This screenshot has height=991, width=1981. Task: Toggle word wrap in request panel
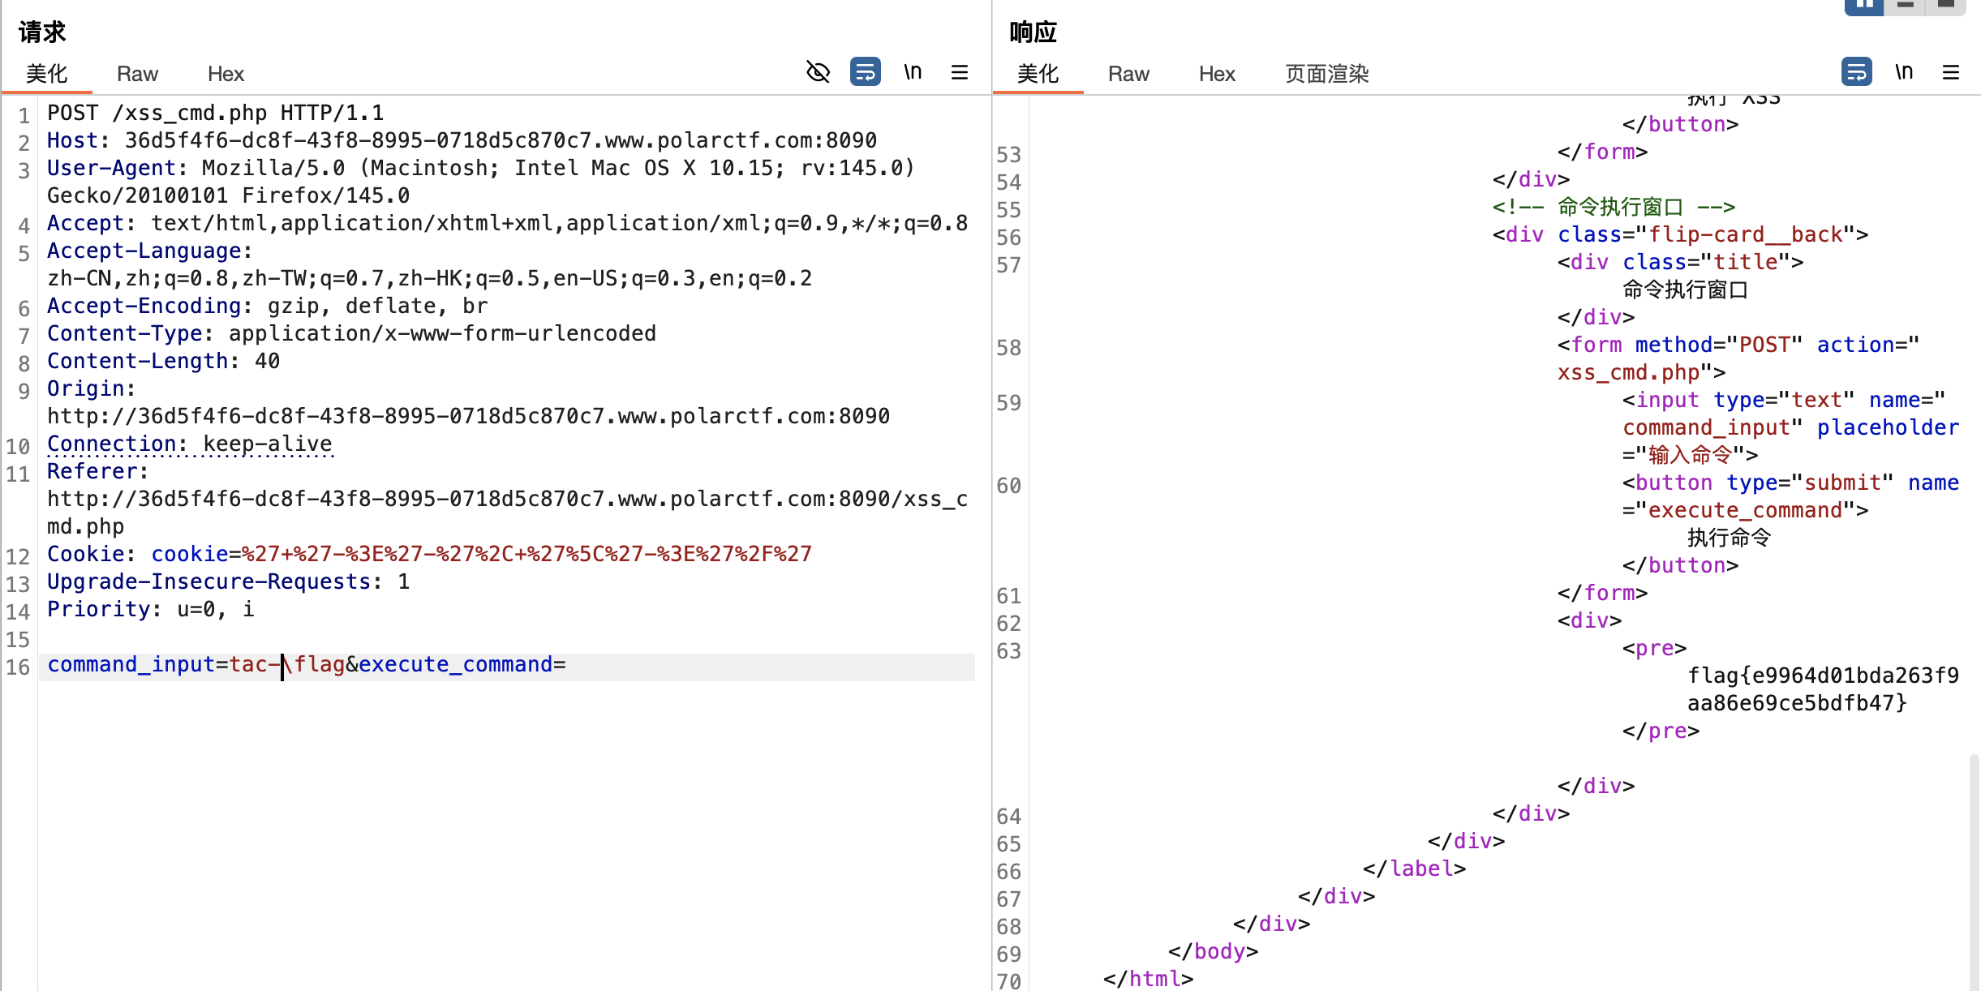[x=865, y=72]
